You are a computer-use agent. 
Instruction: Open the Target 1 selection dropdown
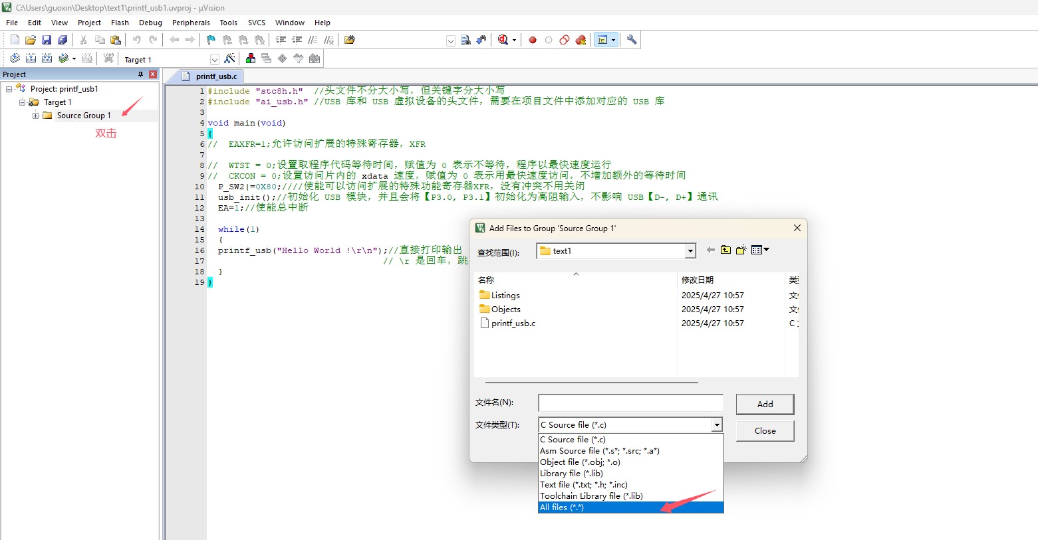[x=214, y=59]
